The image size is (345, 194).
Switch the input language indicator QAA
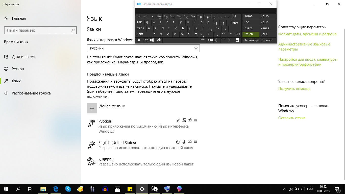[310, 189]
